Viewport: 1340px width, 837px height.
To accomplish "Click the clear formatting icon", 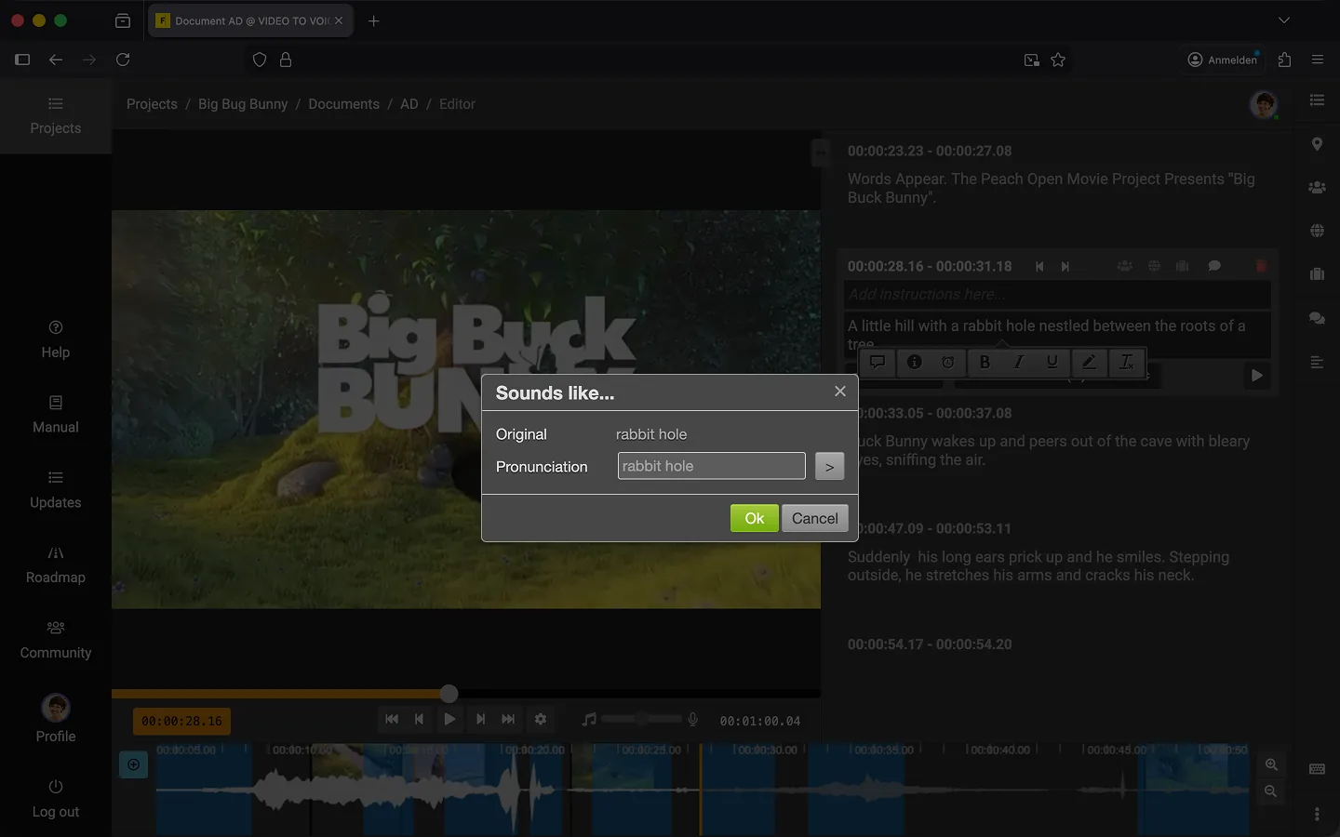I will coord(1126,363).
